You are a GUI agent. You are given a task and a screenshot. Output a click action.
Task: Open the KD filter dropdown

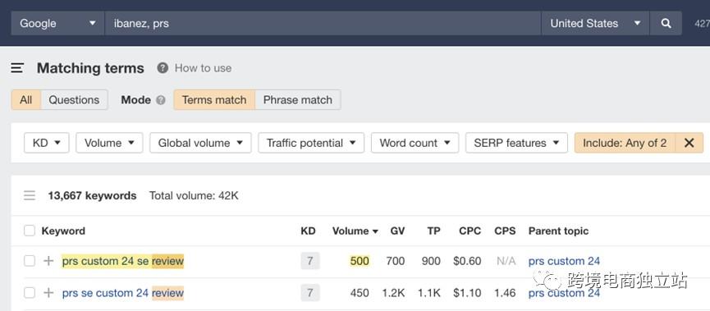[47, 143]
